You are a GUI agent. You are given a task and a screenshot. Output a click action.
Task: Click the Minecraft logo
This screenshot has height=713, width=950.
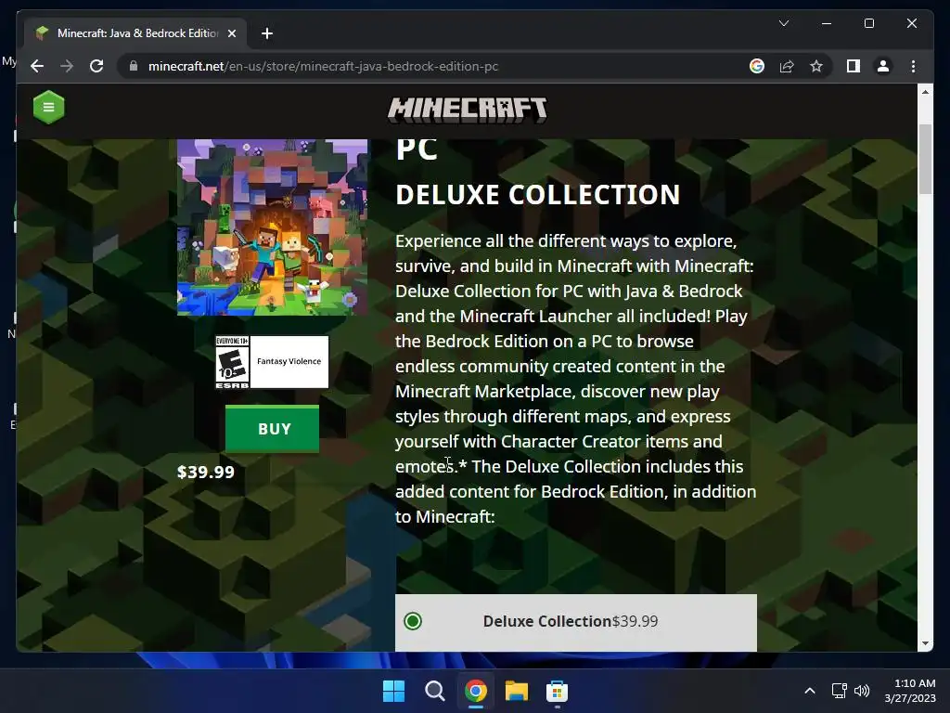coord(468,110)
